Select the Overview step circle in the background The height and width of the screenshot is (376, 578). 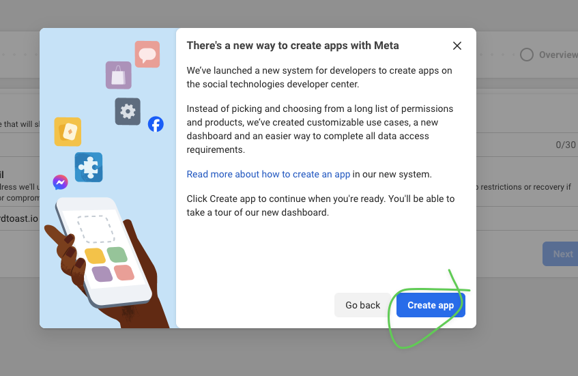pyautogui.click(x=527, y=55)
